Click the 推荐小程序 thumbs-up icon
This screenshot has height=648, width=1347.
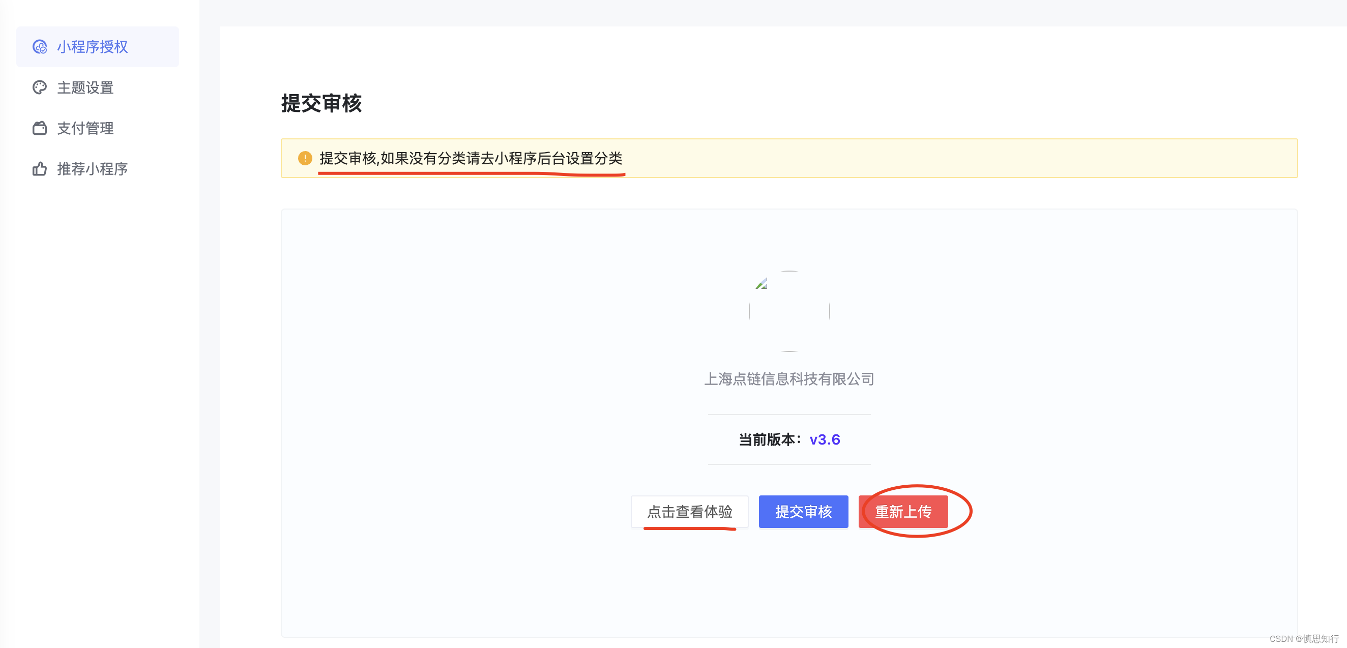point(40,169)
